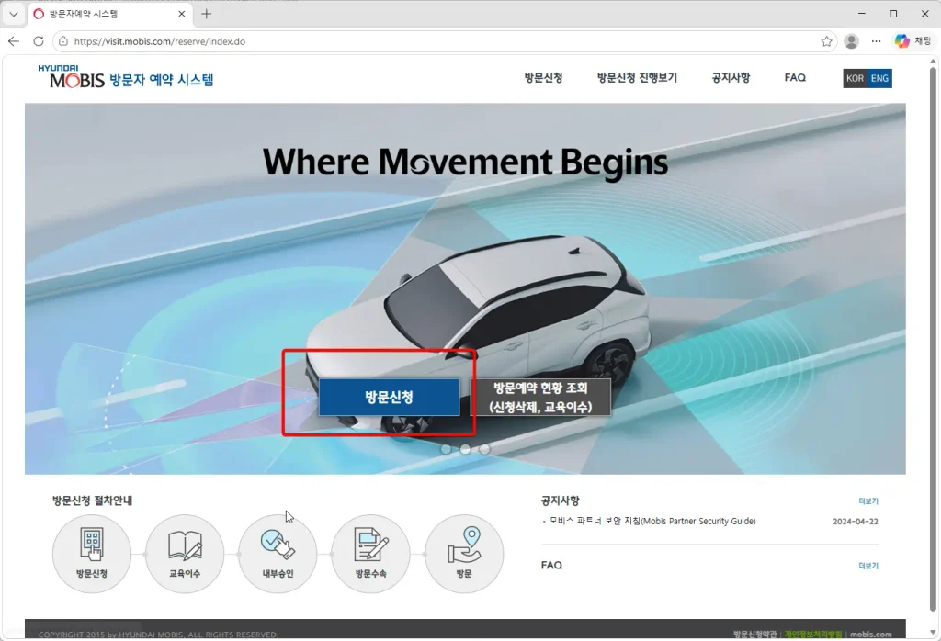
Task: Click the Hyundai Mobis logo
Action: (x=71, y=77)
